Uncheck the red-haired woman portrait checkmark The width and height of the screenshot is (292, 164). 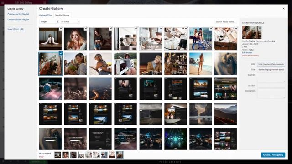tap(86, 28)
